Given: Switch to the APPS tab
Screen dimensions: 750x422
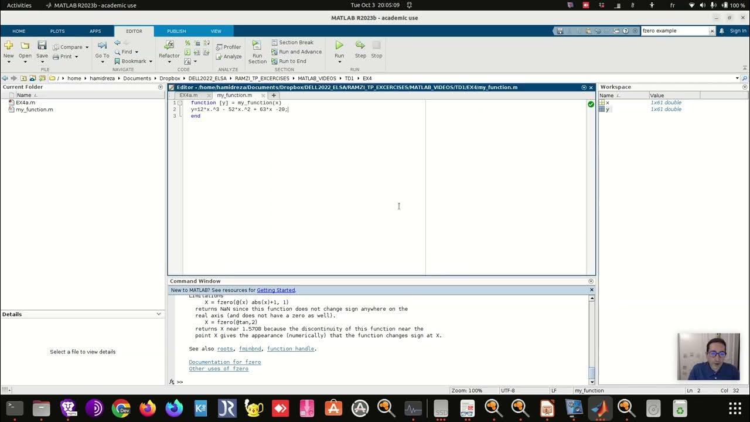Looking at the screenshot, I should (x=95, y=31).
